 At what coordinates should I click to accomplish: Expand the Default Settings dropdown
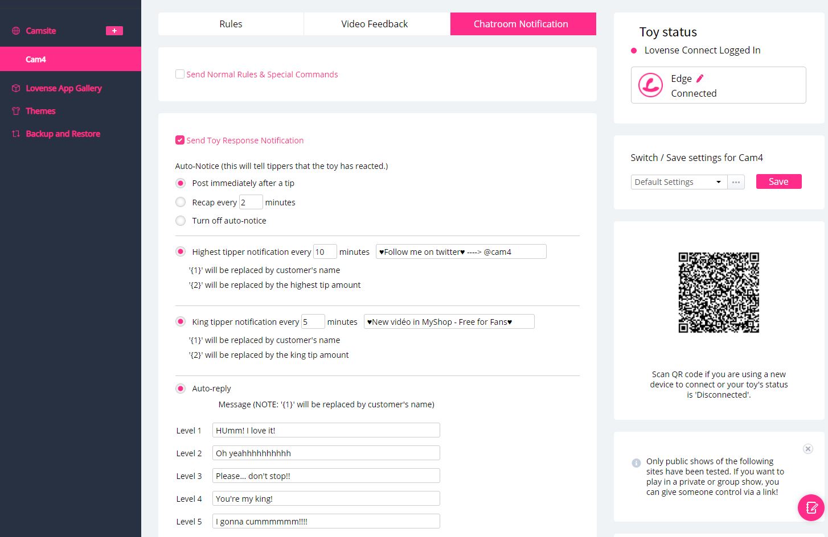678,182
